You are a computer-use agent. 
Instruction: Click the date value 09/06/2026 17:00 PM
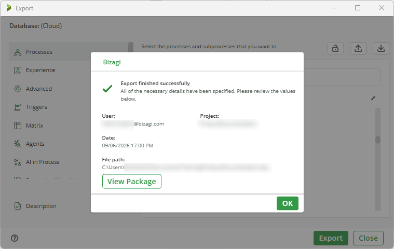pos(127,146)
